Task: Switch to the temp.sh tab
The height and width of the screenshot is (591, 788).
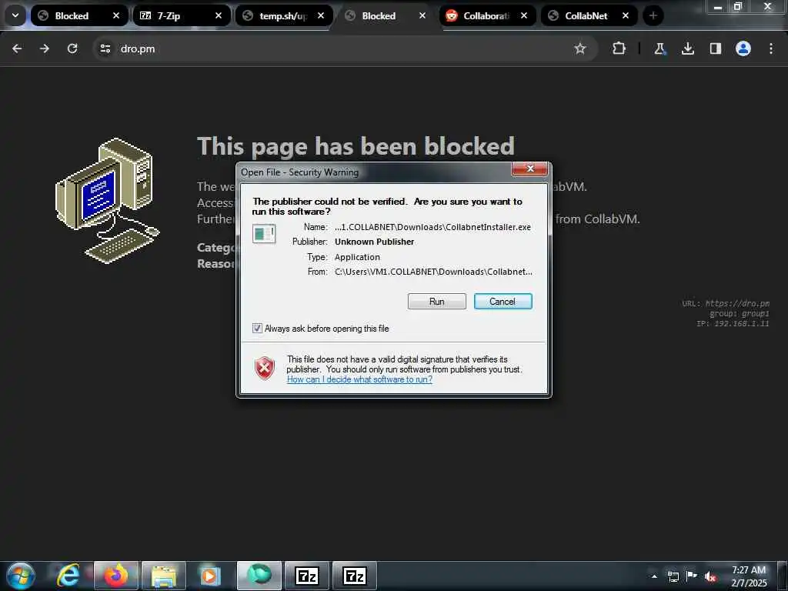Action: [x=282, y=16]
